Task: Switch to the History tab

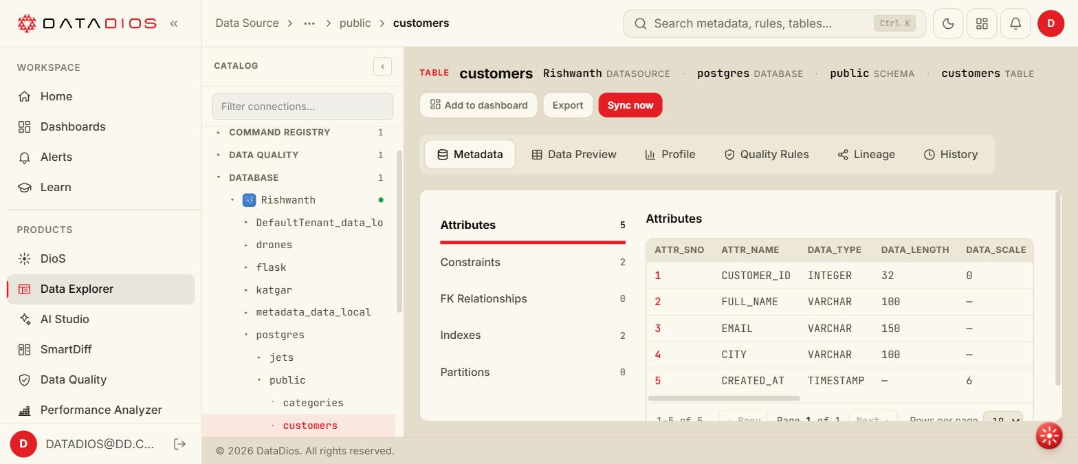Action: pos(951,155)
